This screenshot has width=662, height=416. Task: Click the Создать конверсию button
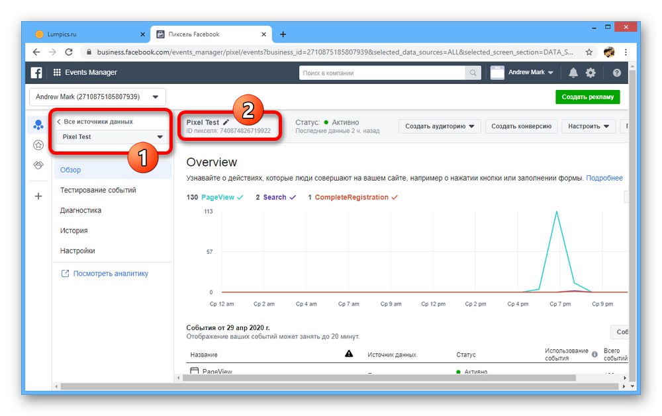[521, 126]
